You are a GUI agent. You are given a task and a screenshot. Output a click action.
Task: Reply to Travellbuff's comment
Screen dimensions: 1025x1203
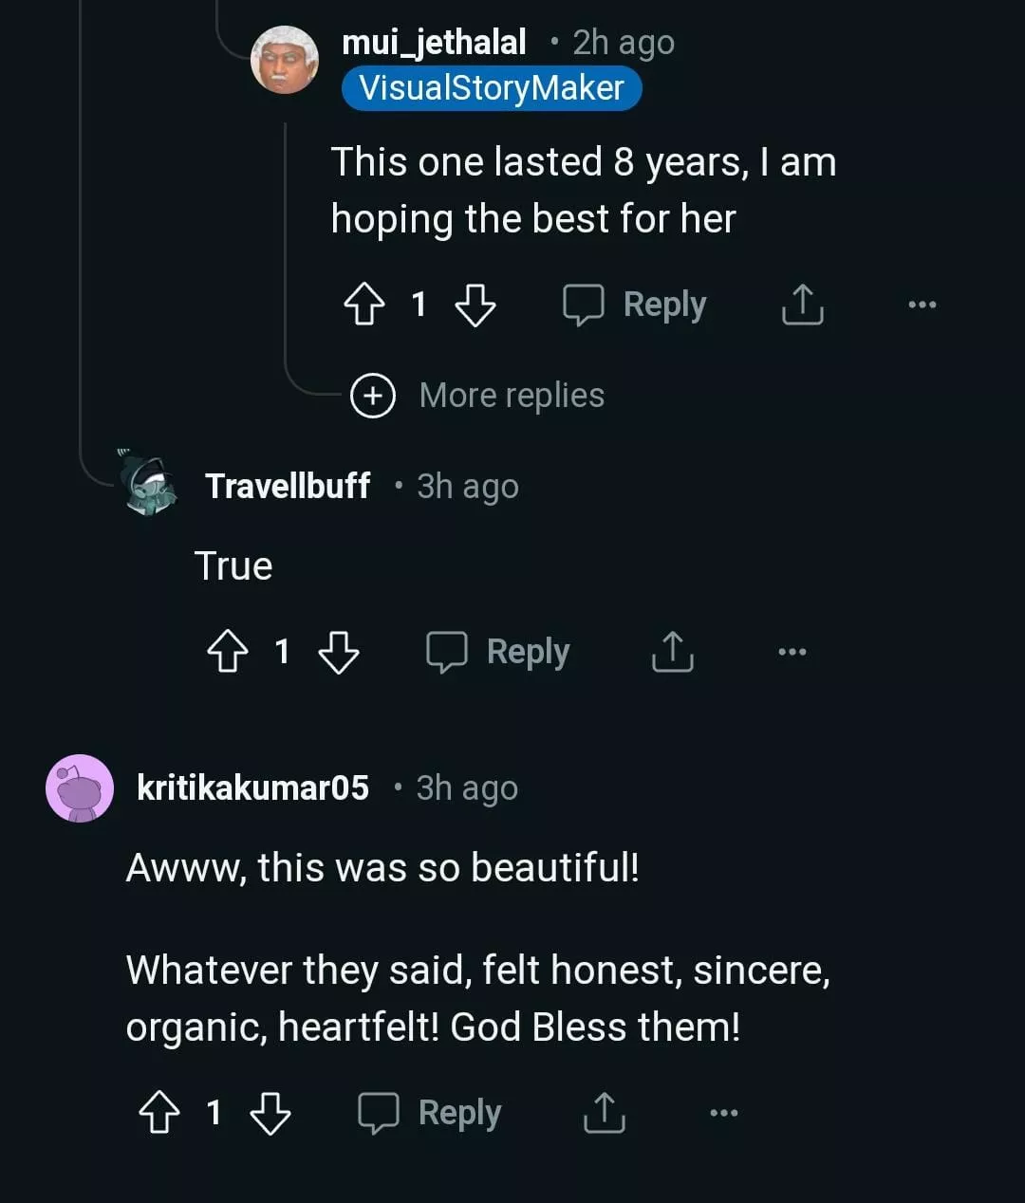click(x=498, y=652)
